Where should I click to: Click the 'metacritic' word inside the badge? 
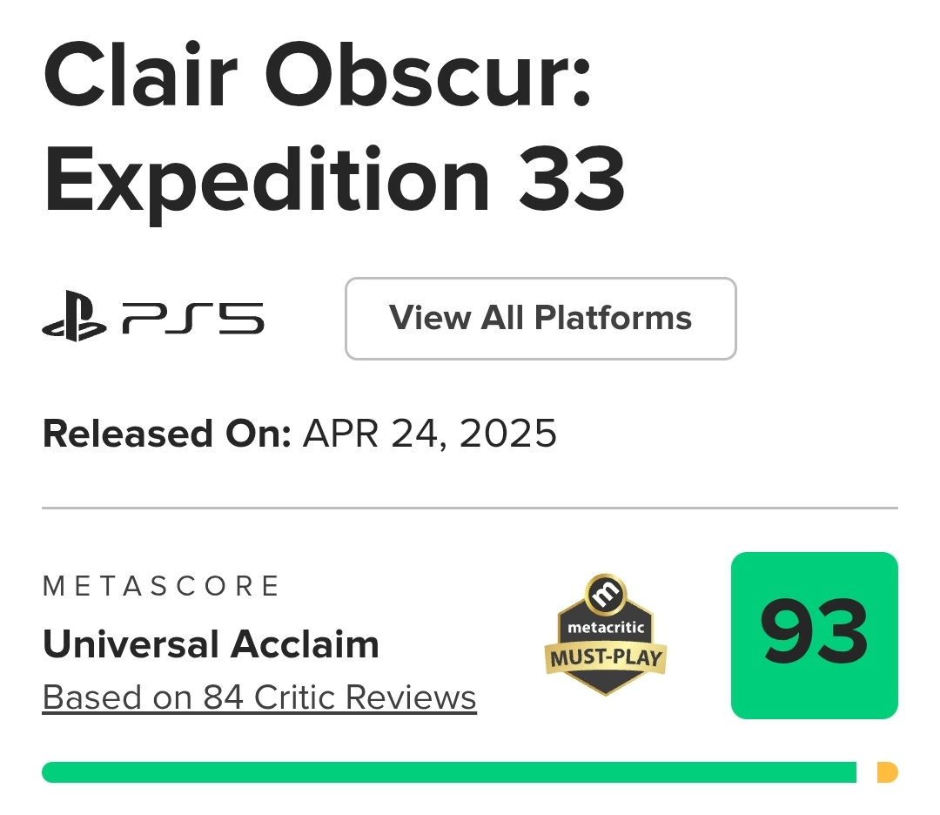point(606,627)
